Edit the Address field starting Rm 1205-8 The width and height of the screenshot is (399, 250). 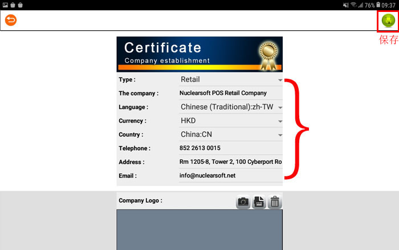coord(230,162)
